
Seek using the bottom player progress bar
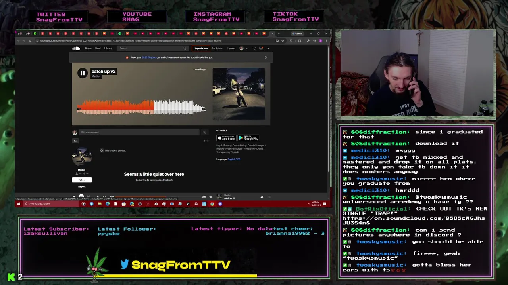(159, 196)
